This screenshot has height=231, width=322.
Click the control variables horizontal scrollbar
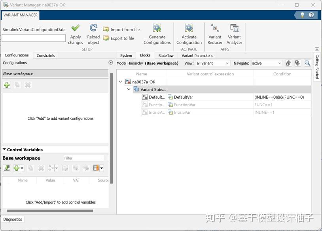(50, 211)
